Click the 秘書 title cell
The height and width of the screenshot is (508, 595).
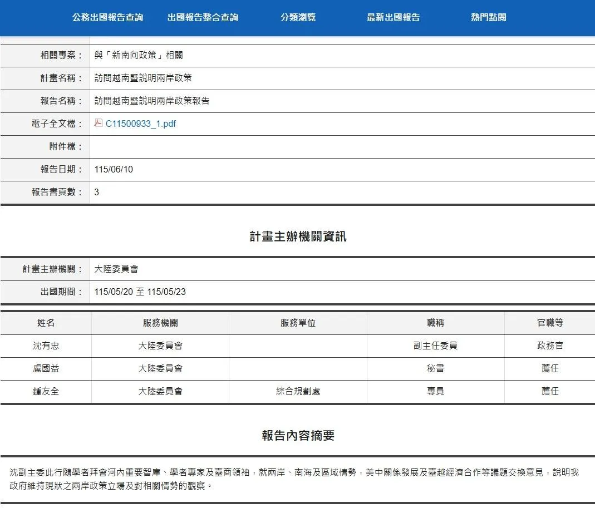point(435,368)
